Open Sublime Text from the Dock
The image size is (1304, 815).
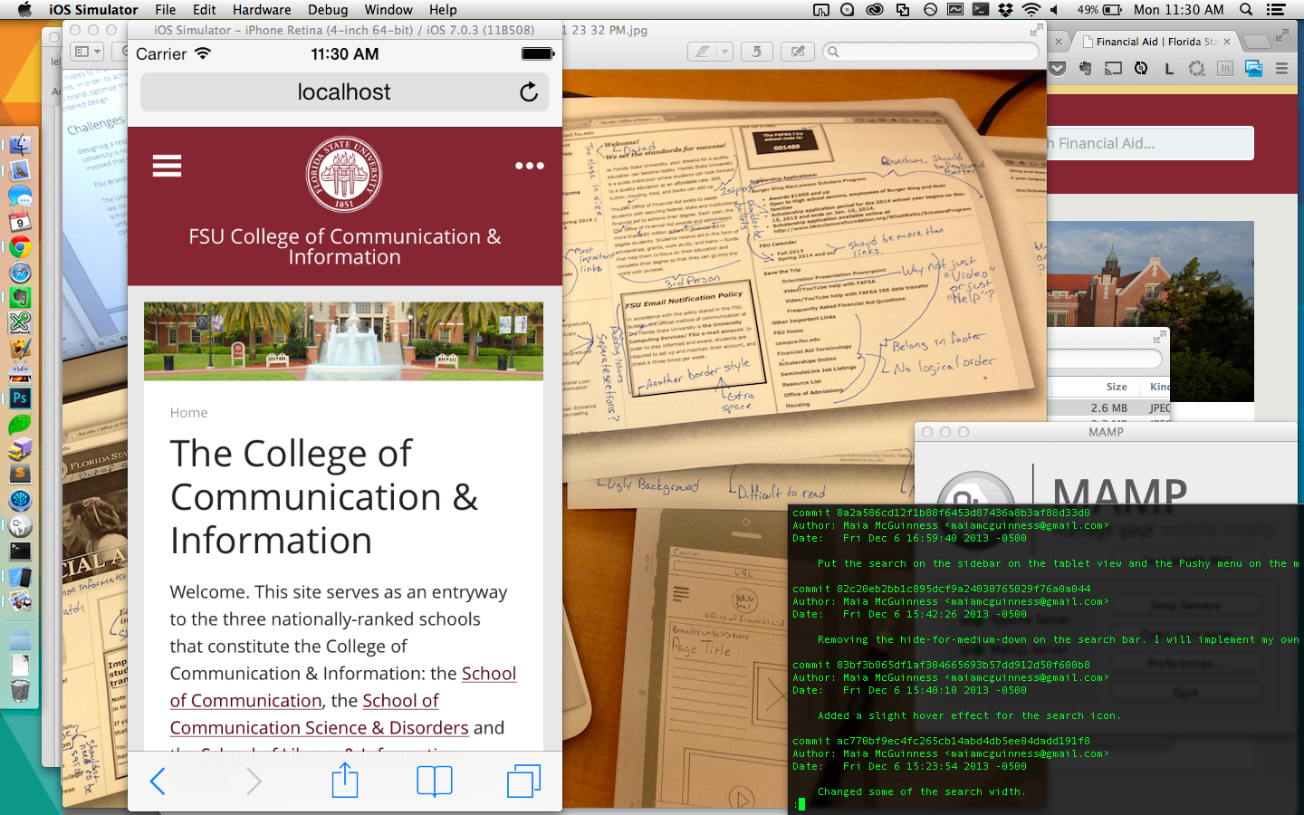tap(20, 473)
